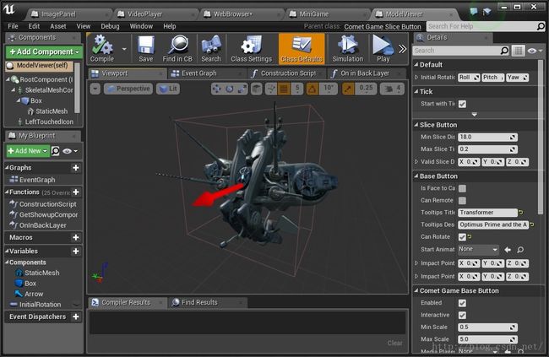
Task: Enable Can Remote checkbox
Action: pyautogui.click(x=462, y=201)
